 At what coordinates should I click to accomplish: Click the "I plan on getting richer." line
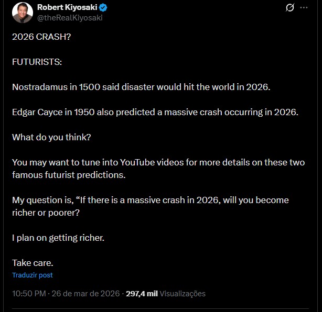pyautogui.click(x=58, y=238)
